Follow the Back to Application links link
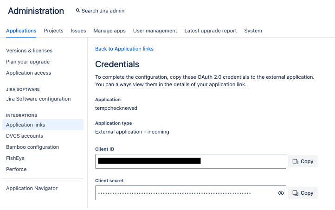Screen dimensions: 335x210 [x=124, y=49]
